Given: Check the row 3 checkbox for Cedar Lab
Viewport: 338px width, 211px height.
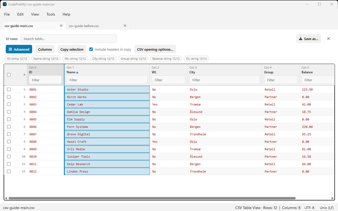Looking at the screenshot, I should click(9, 104).
